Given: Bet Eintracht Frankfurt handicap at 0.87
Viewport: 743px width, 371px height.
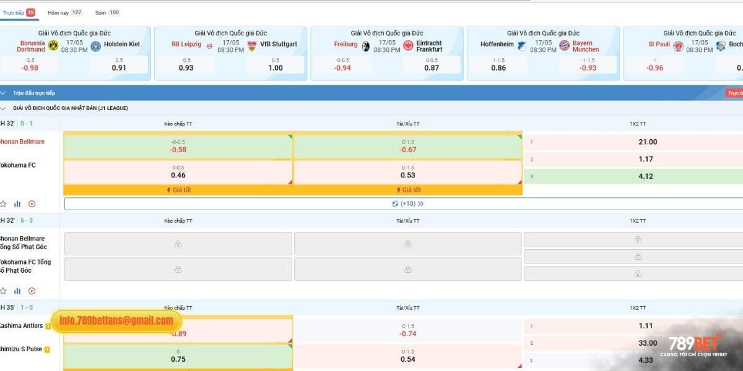Looking at the screenshot, I should (x=432, y=64).
